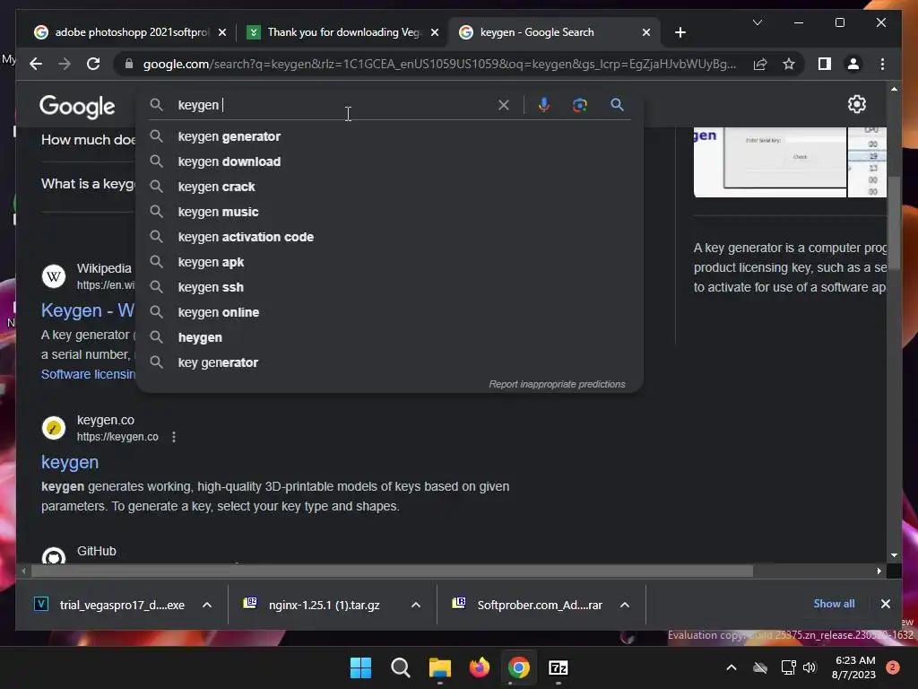Choose suggestion keygen crack
This screenshot has width=918, height=689.
pyautogui.click(x=390, y=187)
